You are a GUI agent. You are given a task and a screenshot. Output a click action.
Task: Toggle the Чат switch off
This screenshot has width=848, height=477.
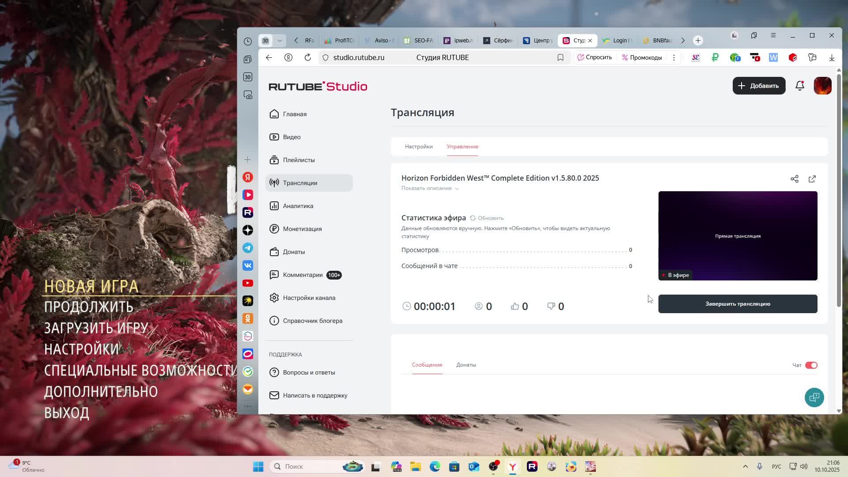point(811,365)
